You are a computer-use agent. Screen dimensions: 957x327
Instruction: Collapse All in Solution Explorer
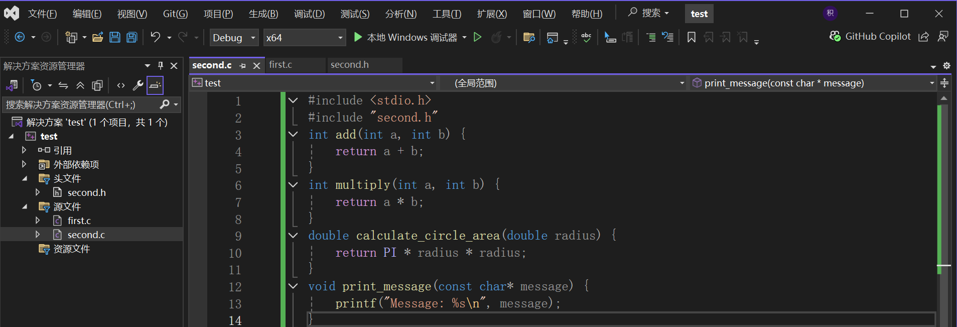point(80,85)
